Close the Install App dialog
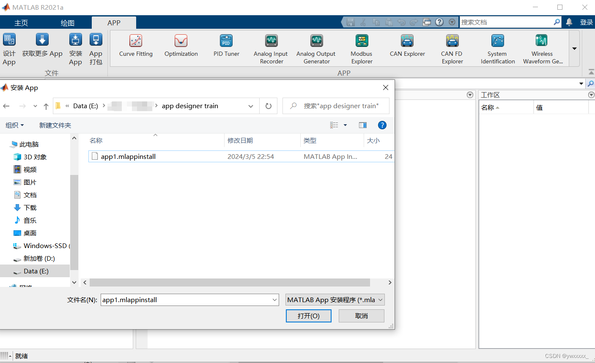This screenshot has width=595, height=363. click(x=386, y=87)
